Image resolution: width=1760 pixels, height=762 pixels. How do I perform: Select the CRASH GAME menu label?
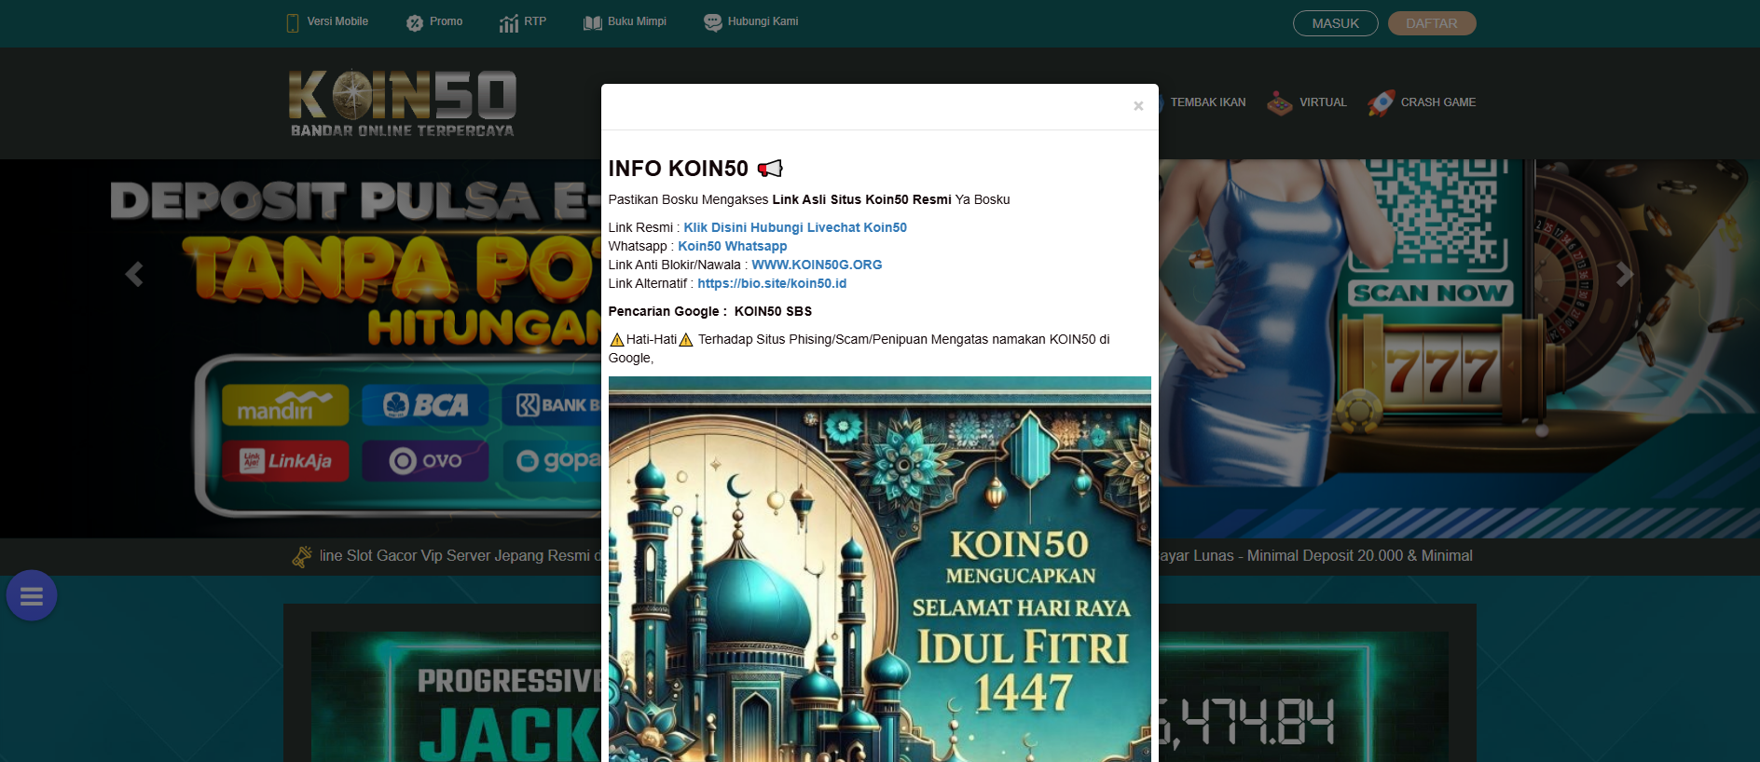(1437, 102)
